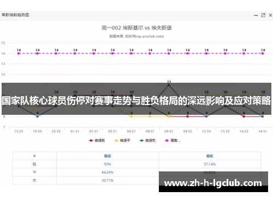
Task: Click the 平 row label in table
Action: tap(34, 172)
